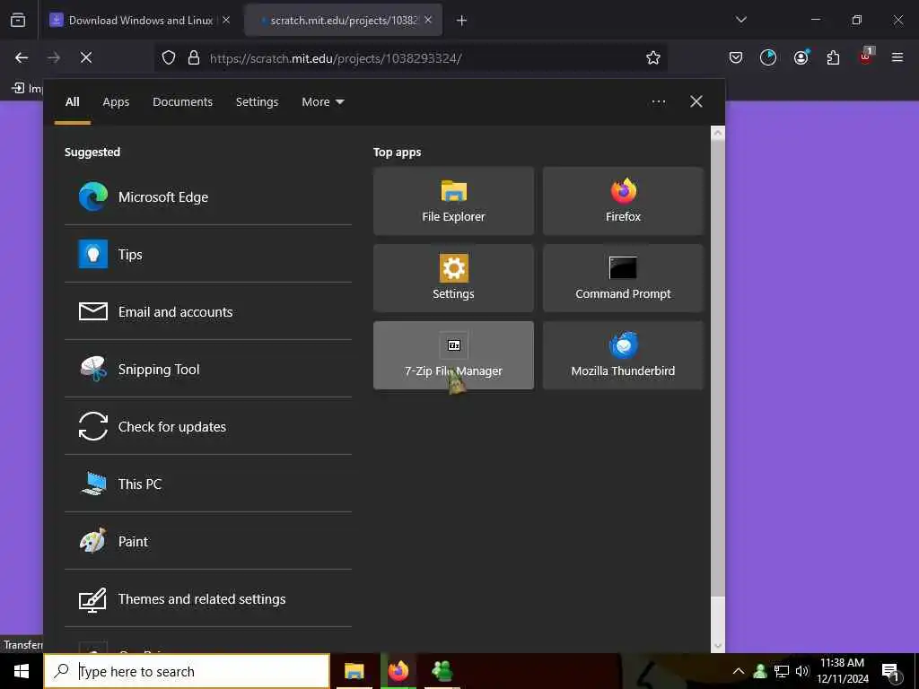Switch to the Settings search filter
Image resolution: width=919 pixels, height=689 pixels.
(x=258, y=102)
